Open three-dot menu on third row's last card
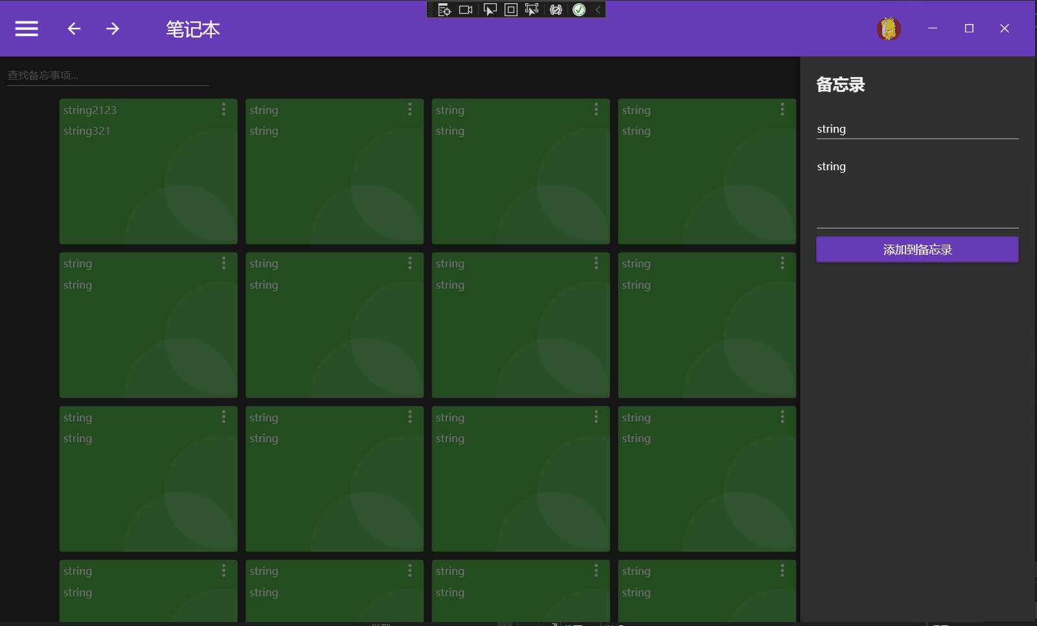The width and height of the screenshot is (1037, 626). point(782,417)
